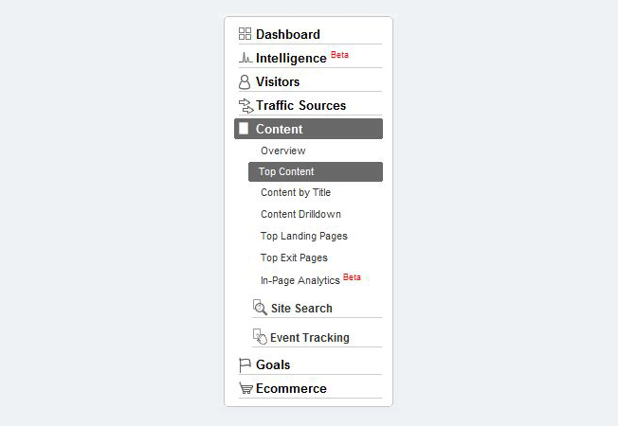Image resolution: width=618 pixels, height=426 pixels.
Task: Open the Top Landing Pages report
Action: [x=303, y=236]
